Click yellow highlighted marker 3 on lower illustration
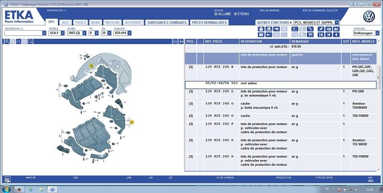The height and width of the screenshot is (193, 383). [132, 122]
